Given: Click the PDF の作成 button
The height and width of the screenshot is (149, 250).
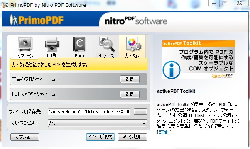Looking at the screenshot, I should pos(100,137).
